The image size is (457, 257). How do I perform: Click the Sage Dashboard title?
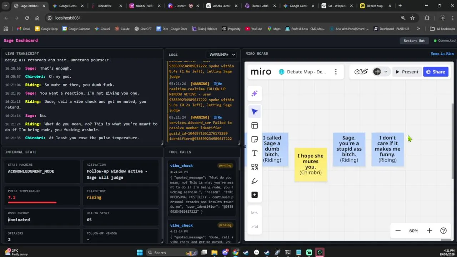tap(21, 40)
